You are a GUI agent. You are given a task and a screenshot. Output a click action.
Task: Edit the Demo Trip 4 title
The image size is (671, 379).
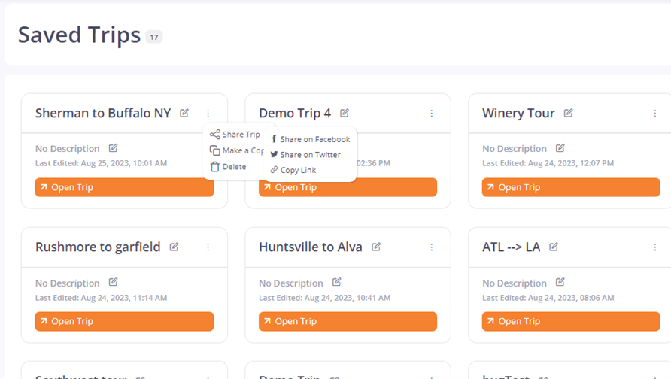pyautogui.click(x=345, y=113)
